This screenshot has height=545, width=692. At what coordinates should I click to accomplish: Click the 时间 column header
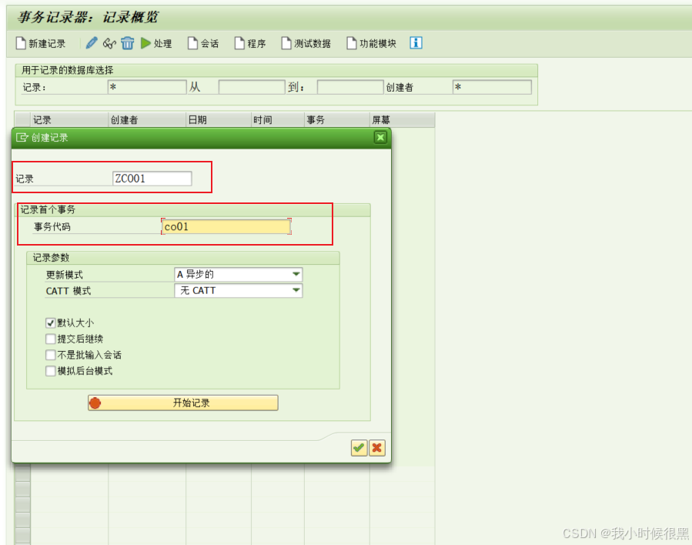click(x=278, y=119)
